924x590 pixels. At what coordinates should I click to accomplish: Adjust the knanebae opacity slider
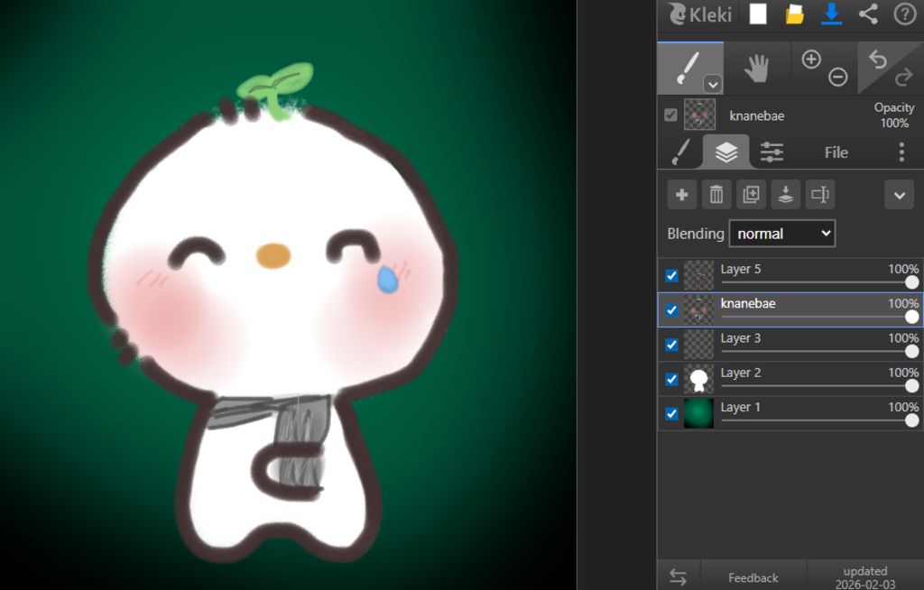pos(819,318)
